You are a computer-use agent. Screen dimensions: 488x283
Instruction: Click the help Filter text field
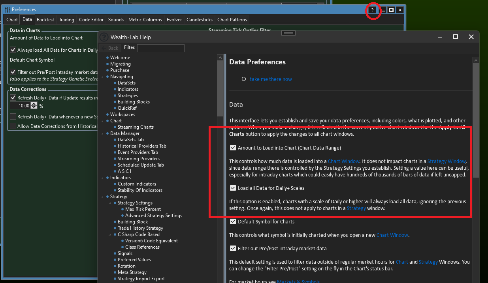pyautogui.click(x=160, y=48)
